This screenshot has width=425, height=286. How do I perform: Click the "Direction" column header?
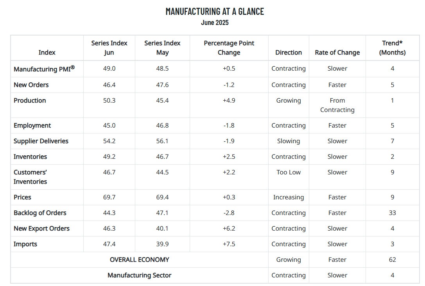[x=288, y=52]
